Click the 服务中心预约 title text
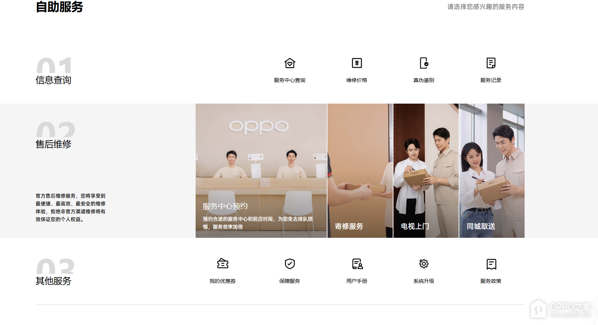Image resolution: width=598 pixels, height=325 pixels. coord(225,206)
